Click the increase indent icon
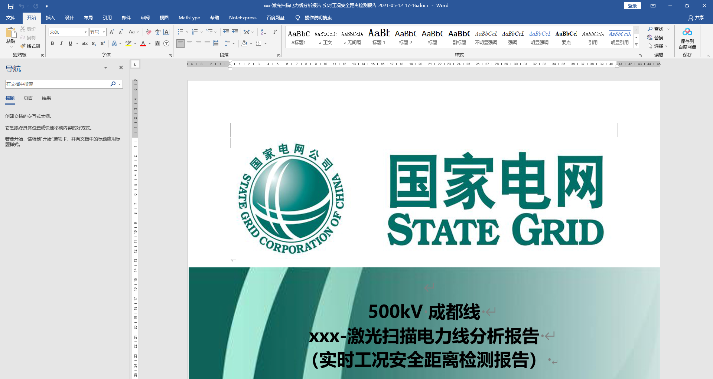Image resolution: width=713 pixels, height=379 pixels. [235, 32]
